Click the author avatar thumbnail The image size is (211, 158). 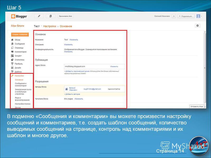(66, 89)
